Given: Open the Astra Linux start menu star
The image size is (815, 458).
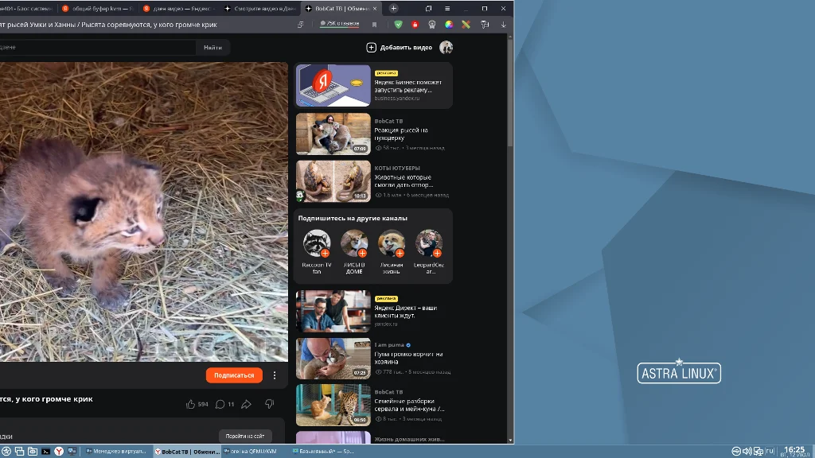Looking at the screenshot, I should click(x=6, y=452).
